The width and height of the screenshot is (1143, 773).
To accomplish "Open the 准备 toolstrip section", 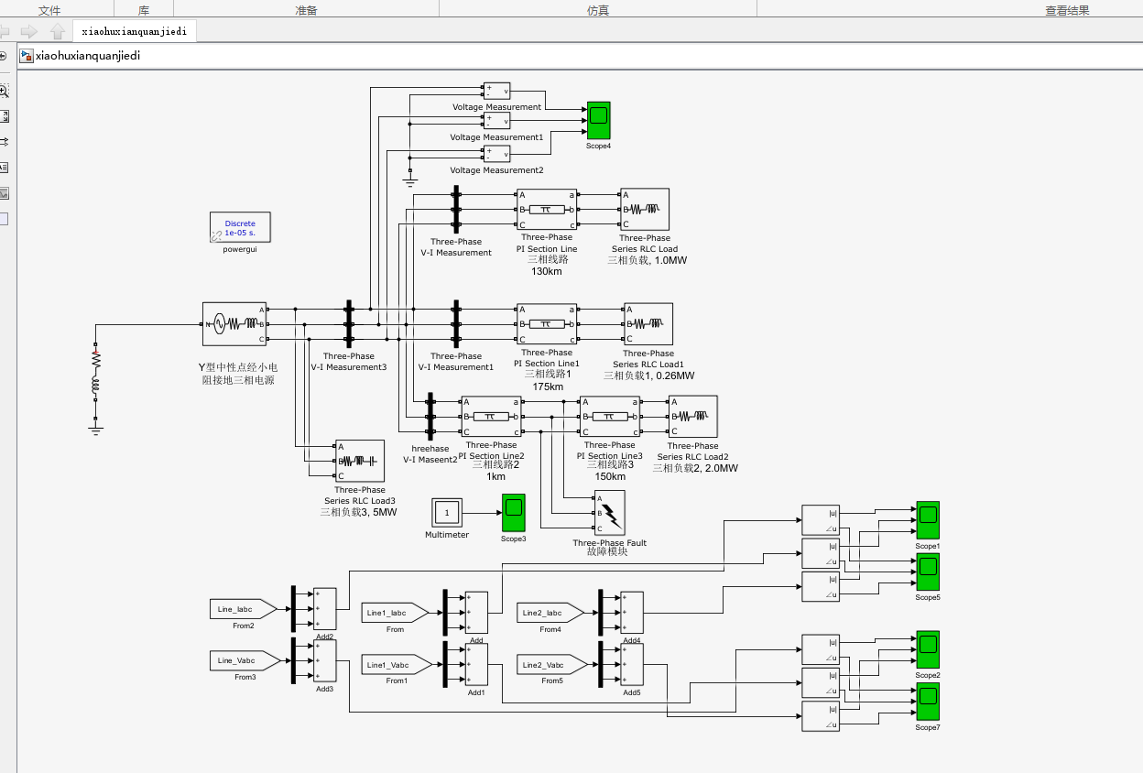I will [307, 10].
